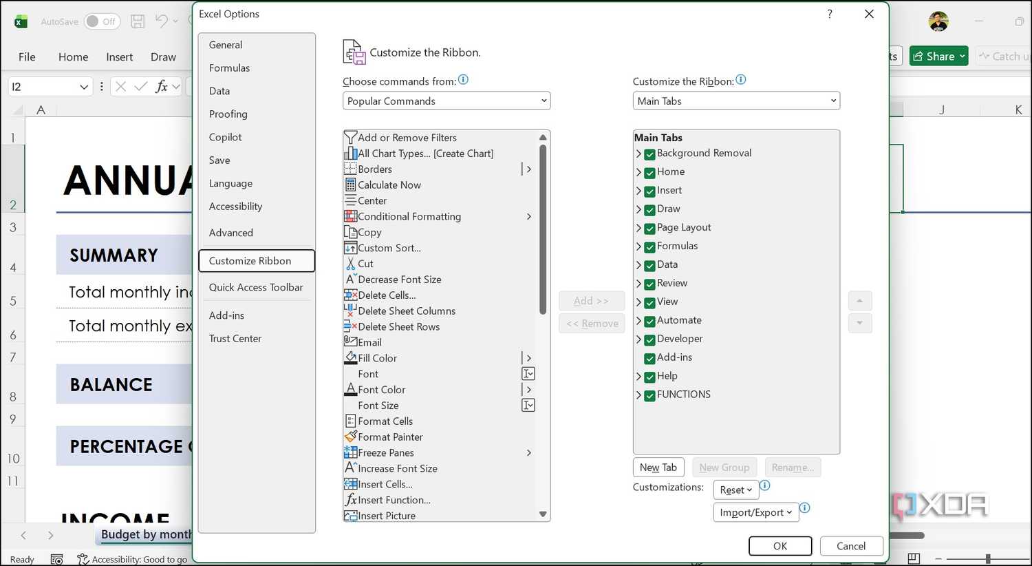1032x566 pixels.
Task: Select the Borders command in list
Action: coord(440,169)
